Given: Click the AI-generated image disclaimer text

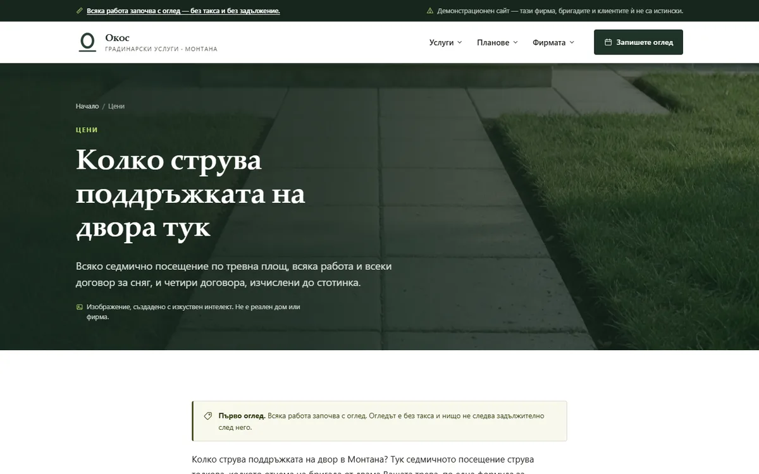Looking at the screenshot, I should 193,312.
